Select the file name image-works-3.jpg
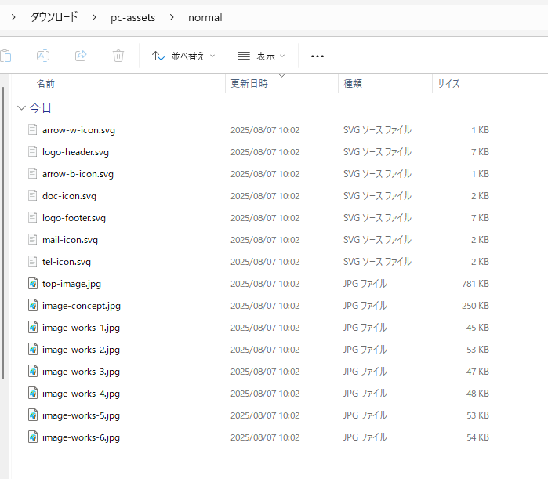This screenshot has width=548, height=479. 81,372
